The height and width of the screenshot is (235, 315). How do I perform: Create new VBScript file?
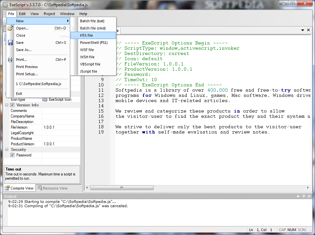94,64
